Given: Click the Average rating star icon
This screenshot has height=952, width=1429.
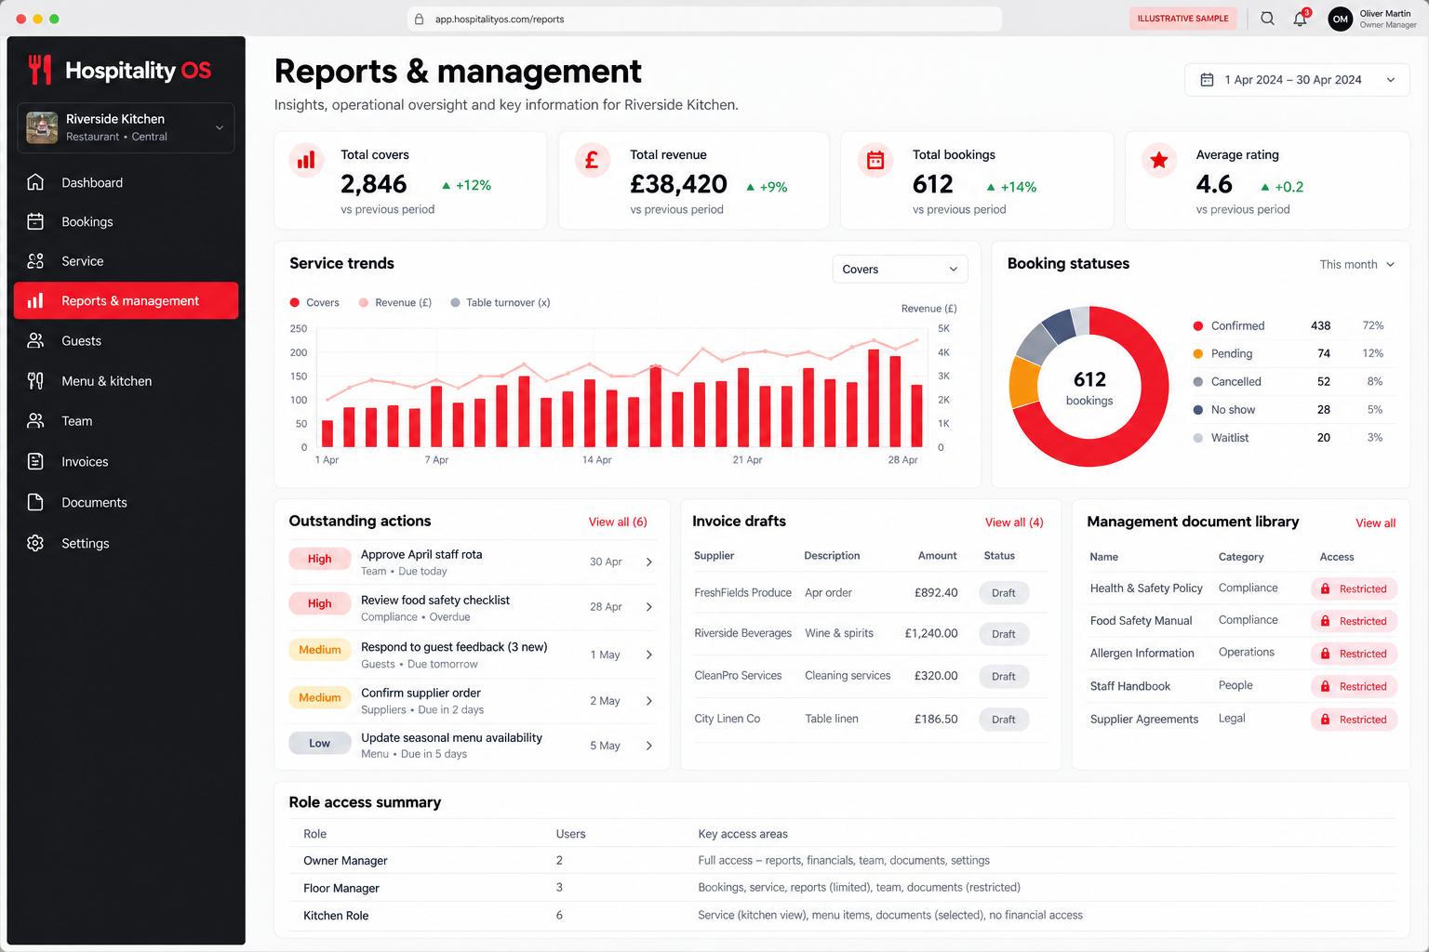Looking at the screenshot, I should pos(1159,160).
